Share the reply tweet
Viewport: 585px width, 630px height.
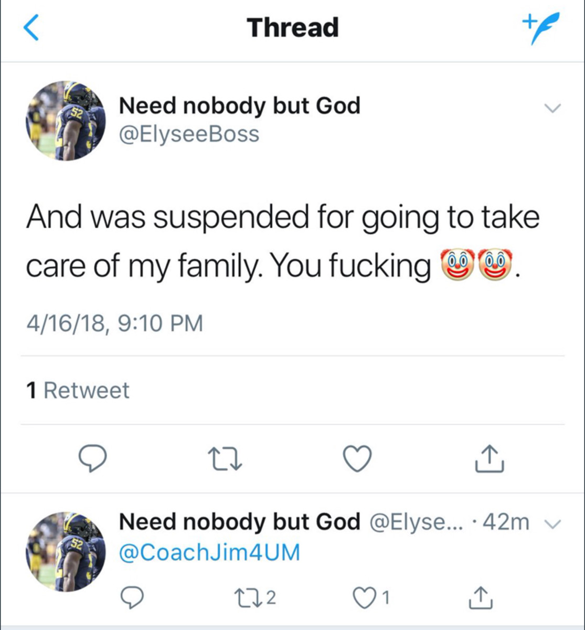[x=479, y=597]
